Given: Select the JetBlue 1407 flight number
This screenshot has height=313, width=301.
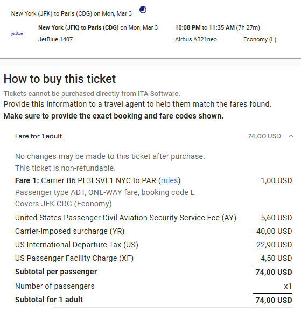Looking at the screenshot, I should coord(55,39).
